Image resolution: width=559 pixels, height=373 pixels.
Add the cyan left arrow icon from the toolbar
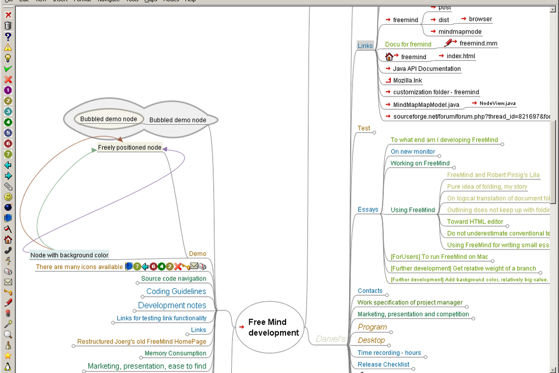(8, 165)
